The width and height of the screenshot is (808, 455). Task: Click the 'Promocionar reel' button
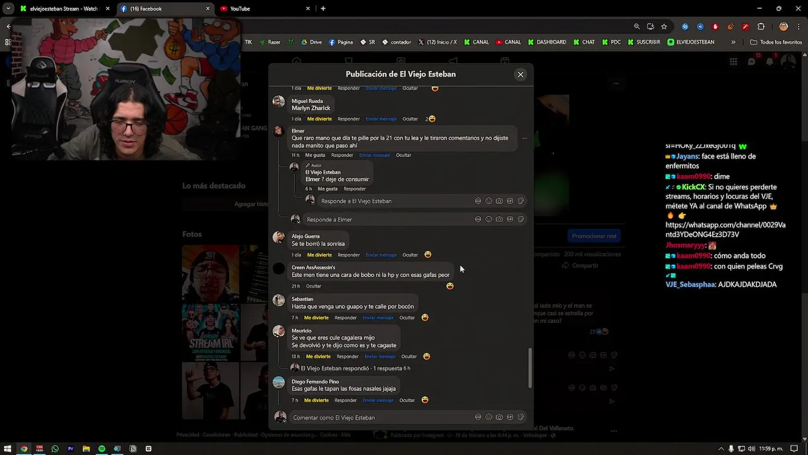point(593,236)
